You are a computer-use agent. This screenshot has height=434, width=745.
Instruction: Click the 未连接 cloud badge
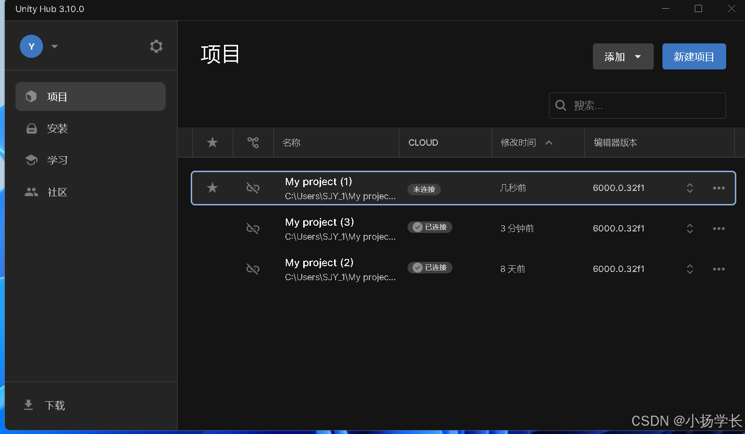coord(424,190)
